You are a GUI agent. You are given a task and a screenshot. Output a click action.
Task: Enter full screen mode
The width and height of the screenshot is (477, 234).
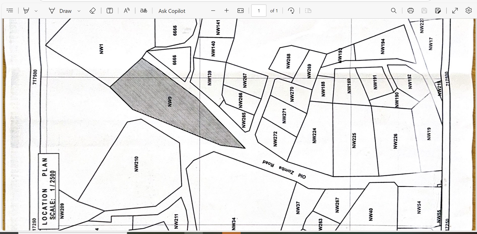(x=455, y=11)
